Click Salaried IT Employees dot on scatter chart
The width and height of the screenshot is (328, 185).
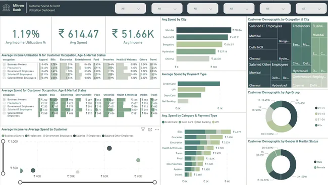tap(109, 148)
